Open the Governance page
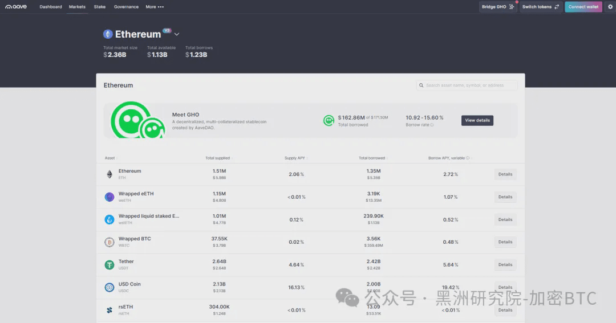Screen dimensions: 616x323 [x=126, y=7]
